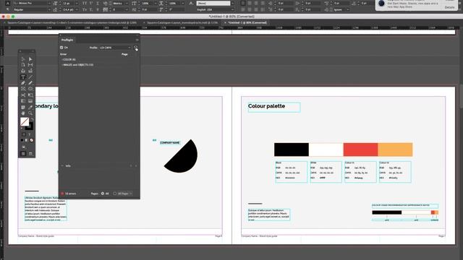Open the Metrics kerning dropdown
The width and height of the screenshot is (463, 260).
point(127,3)
